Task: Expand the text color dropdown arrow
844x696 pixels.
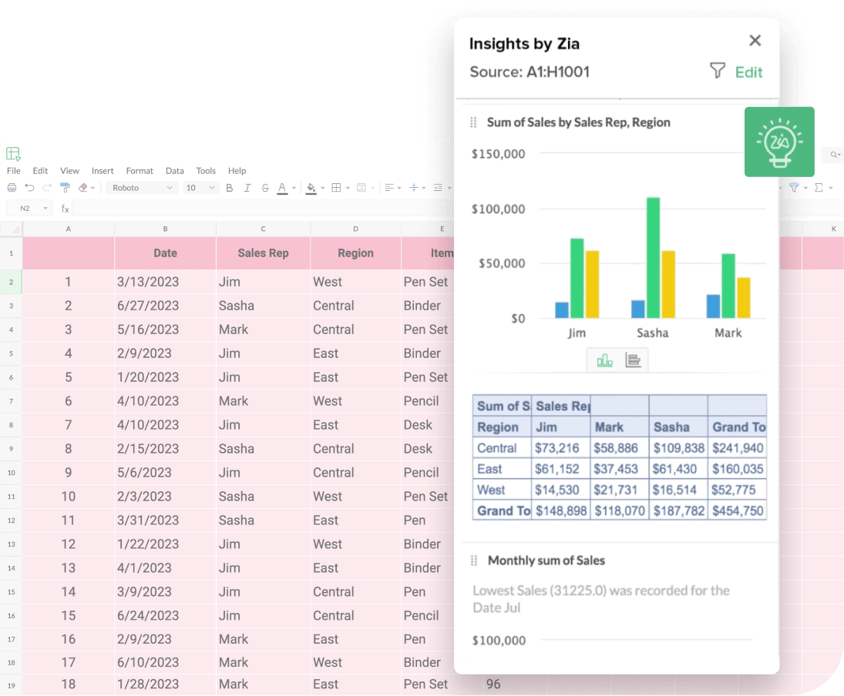Action: 294,189
